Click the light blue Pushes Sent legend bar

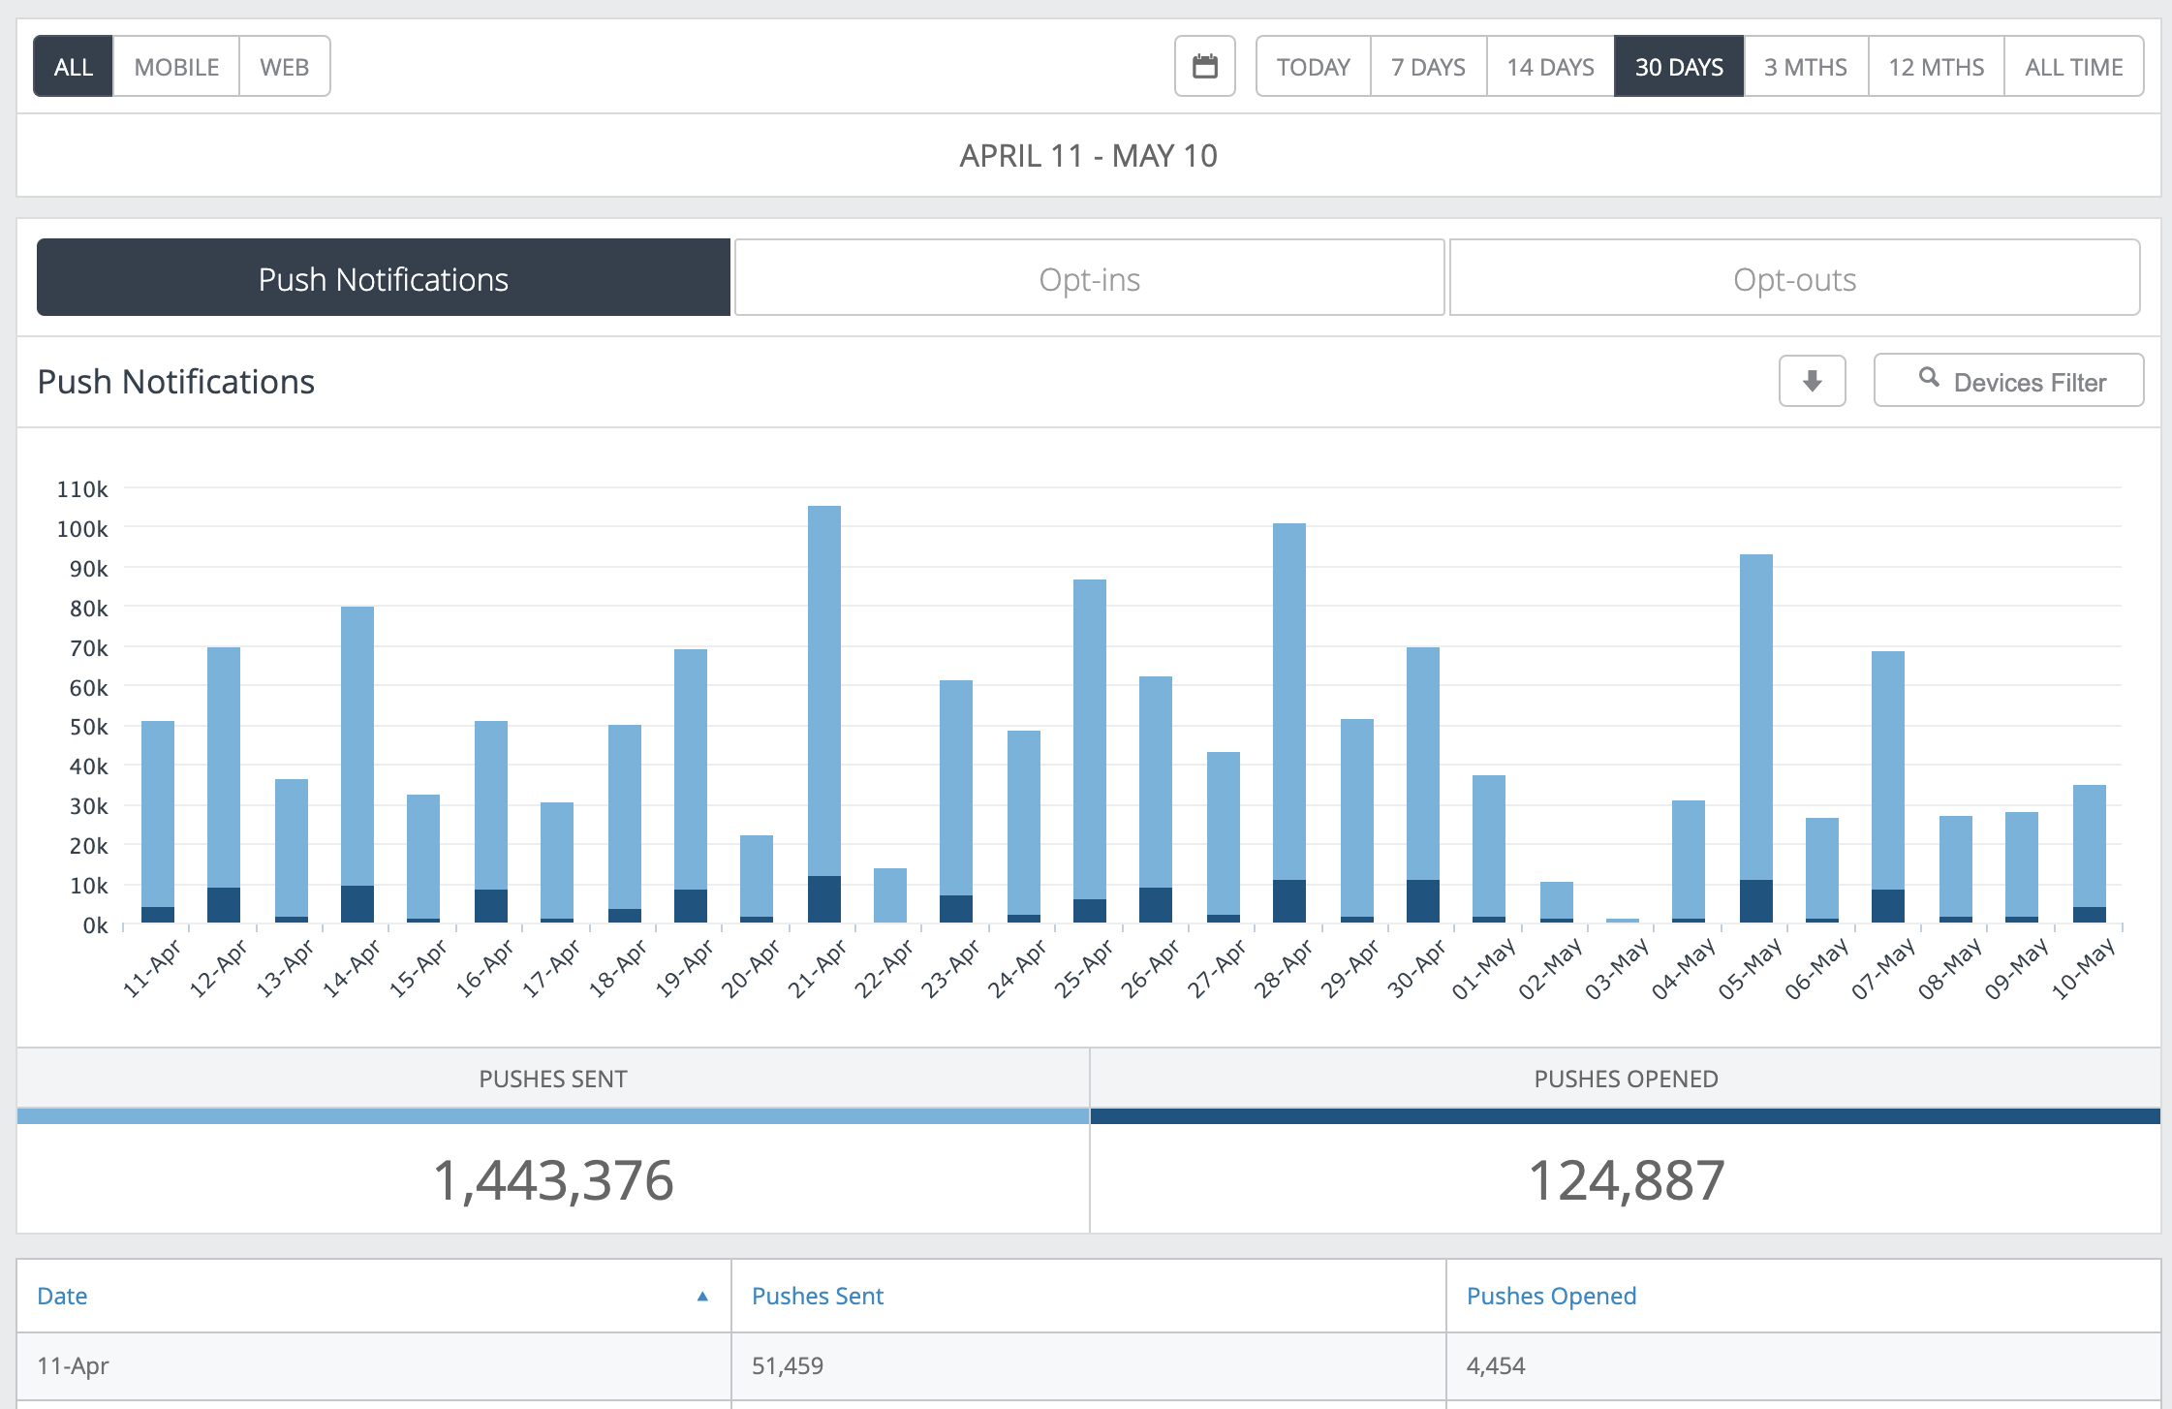click(x=553, y=1116)
